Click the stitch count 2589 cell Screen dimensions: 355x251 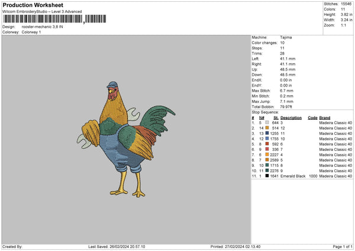coord(274,160)
